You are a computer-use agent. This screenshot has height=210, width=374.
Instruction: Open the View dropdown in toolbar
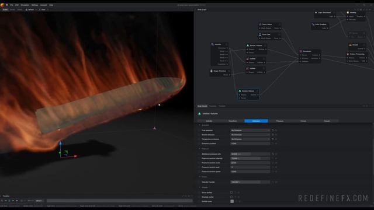click(x=43, y=10)
